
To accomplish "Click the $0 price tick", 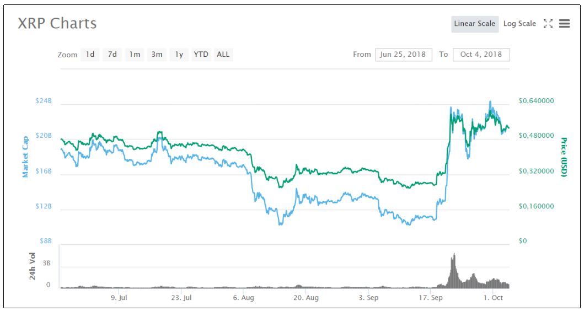I will point(523,241).
